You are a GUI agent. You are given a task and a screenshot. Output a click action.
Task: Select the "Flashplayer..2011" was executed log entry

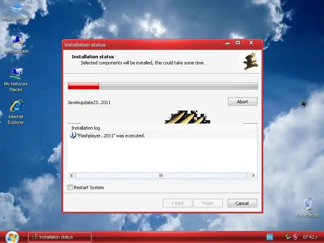pyautogui.click(x=162, y=136)
